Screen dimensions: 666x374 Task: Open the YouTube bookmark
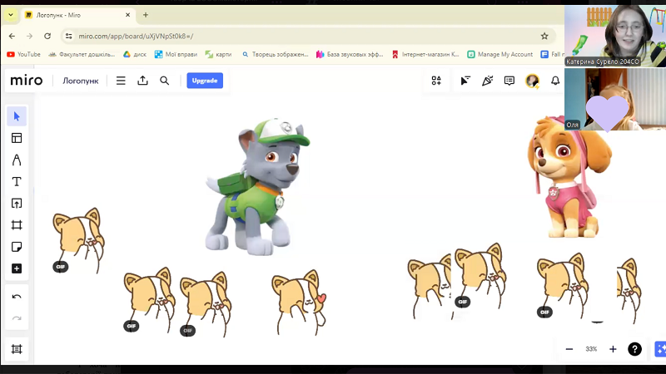point(24,54)
